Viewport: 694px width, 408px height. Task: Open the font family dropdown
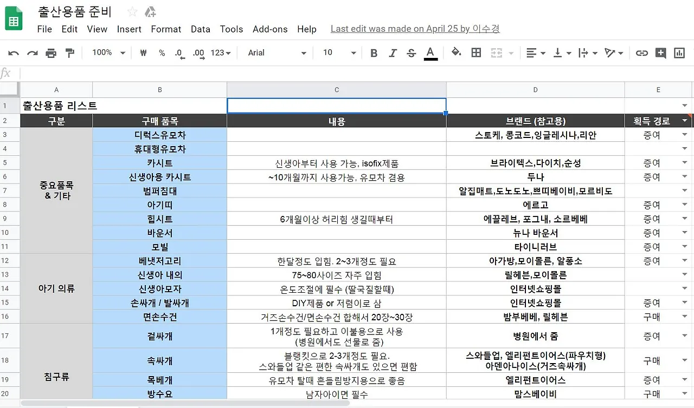pyautogui.click(x=275, y=52)
